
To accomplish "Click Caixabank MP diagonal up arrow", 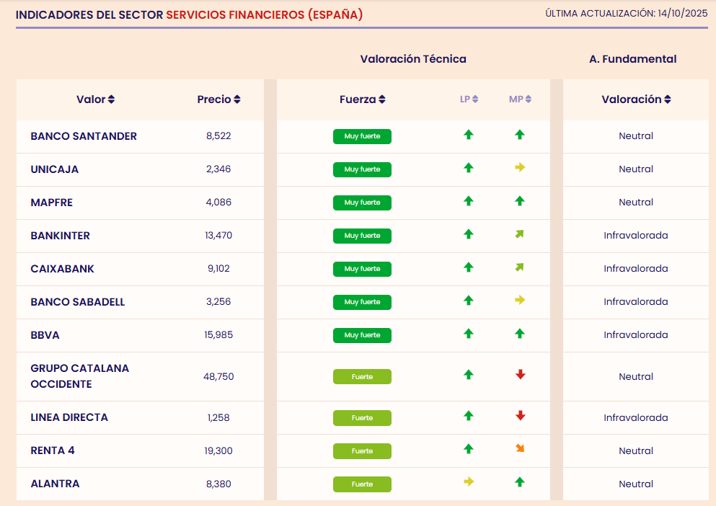I will tap(520, 267).
